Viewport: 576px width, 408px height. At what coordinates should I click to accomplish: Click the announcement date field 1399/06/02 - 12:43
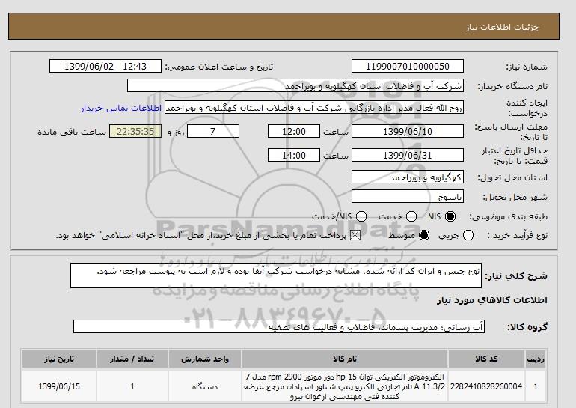coord(105,66)
